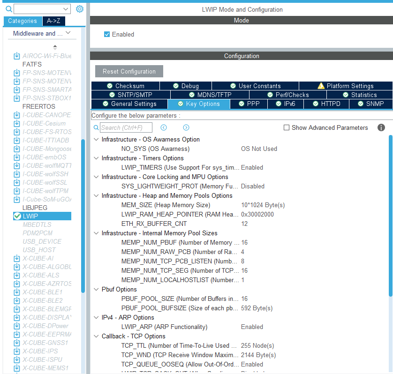This screenshot has width=393, height=374.
Task: Jump to next search result arrow
Action: click(x=186, y=127)
